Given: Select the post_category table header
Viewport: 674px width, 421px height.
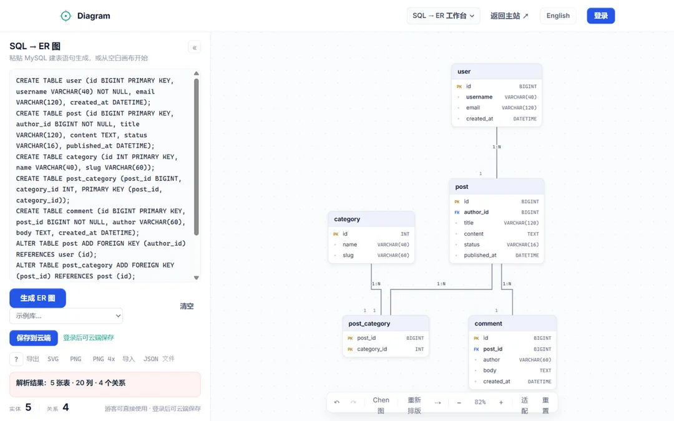Looking at the screenshot, I should click(x=386, y=324).
